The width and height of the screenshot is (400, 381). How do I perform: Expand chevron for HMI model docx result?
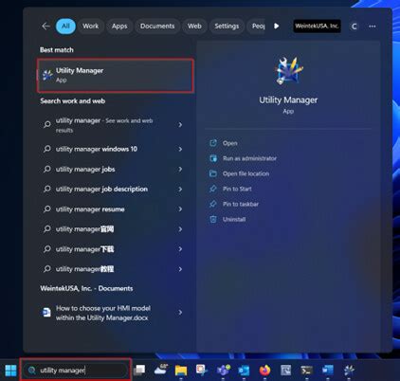click(180, 313)
